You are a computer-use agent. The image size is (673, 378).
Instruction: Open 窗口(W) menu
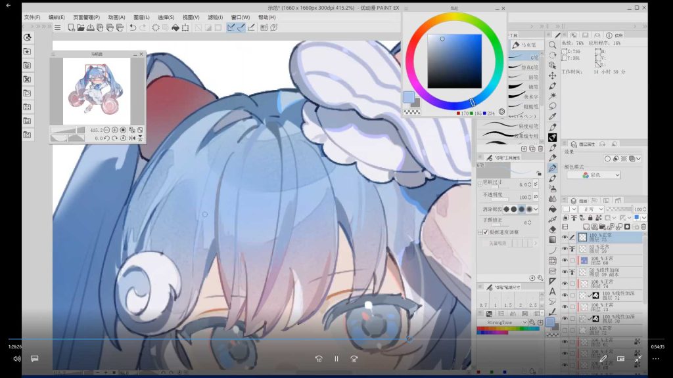241,17
